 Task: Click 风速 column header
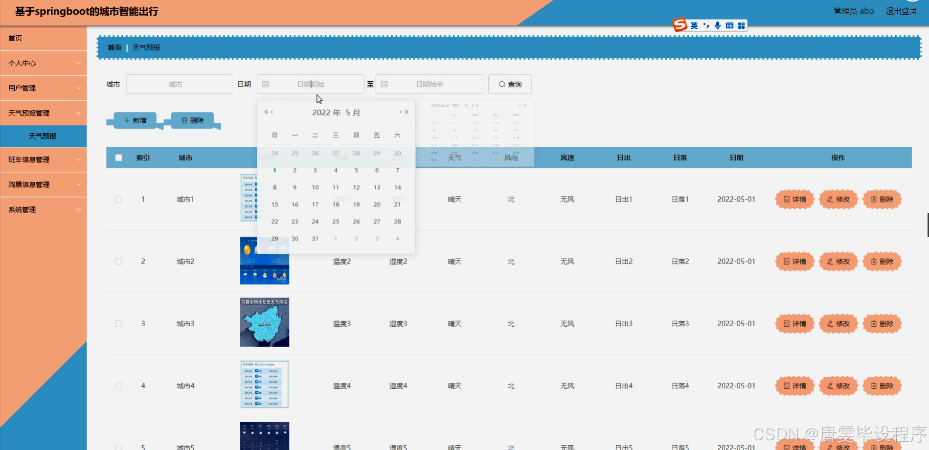click(x=567, y=157)
